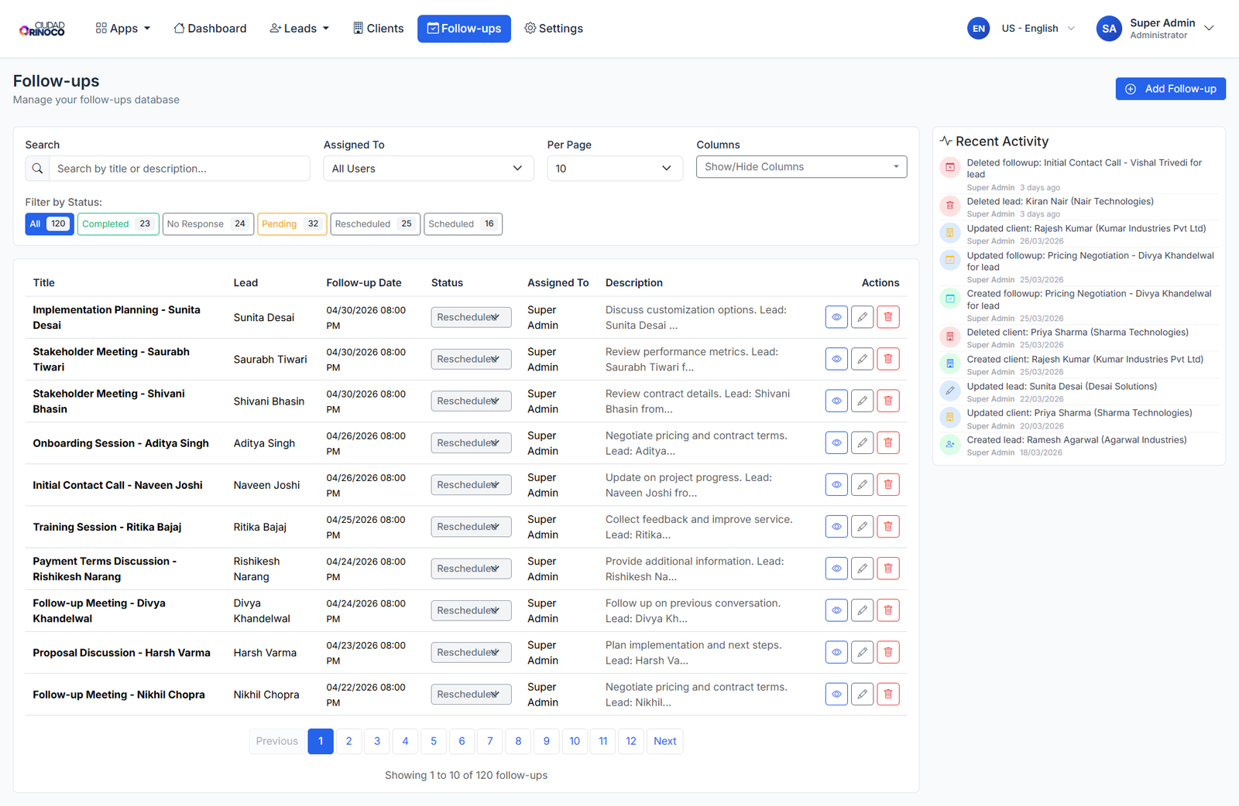Go to pagination page 2
Screen dimensions: 1239x806
click(348, 741)
